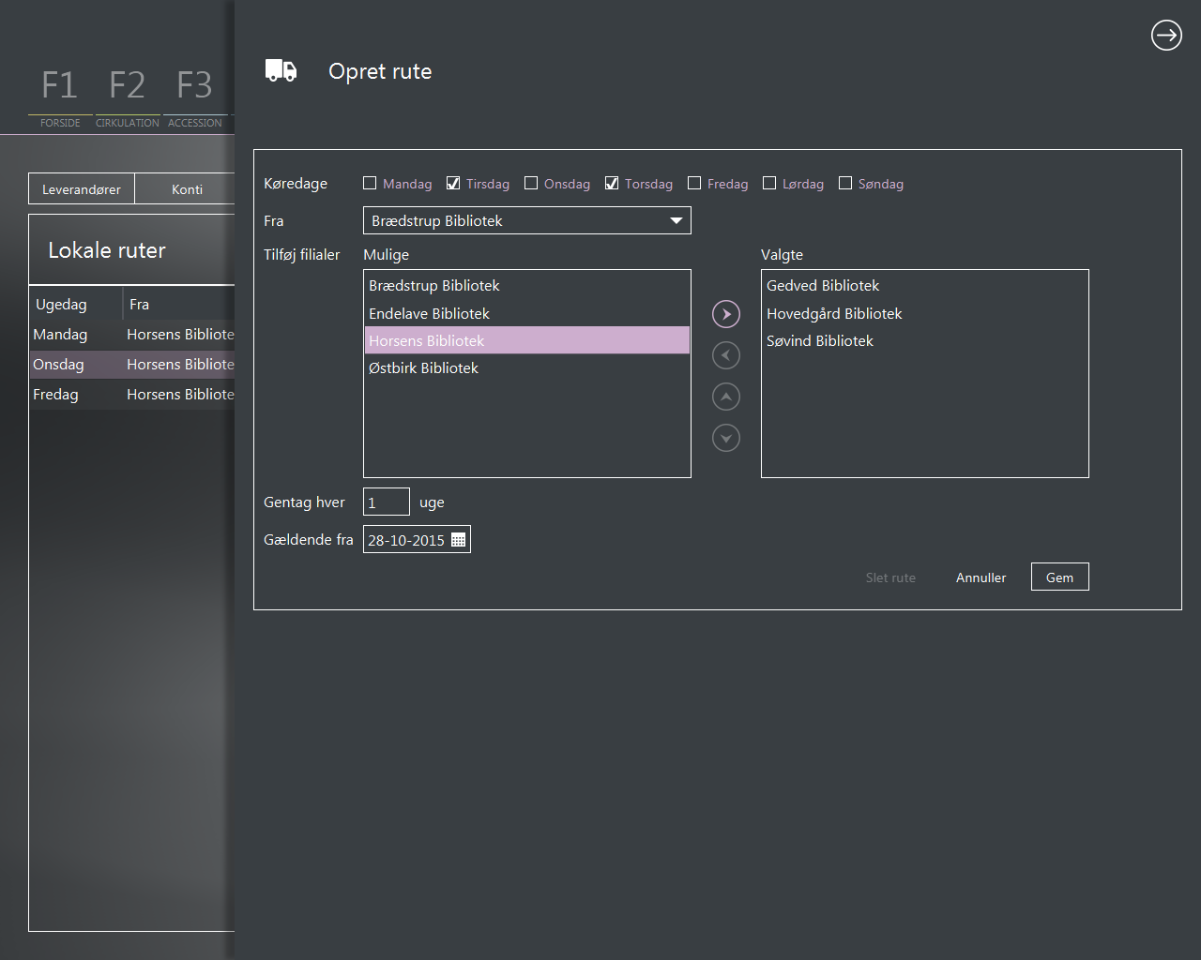The height and width of the screenshot is (960, 1201).
Task: Check the Mandag checkbox
Action: [x=370, y=183]
